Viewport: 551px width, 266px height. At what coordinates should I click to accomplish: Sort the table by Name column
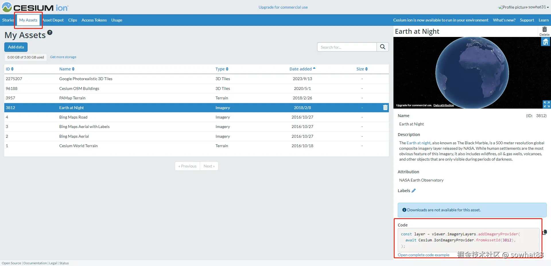click(67, 69)
